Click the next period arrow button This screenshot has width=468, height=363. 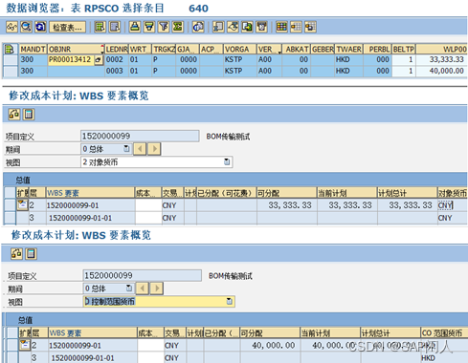[154, 149]
